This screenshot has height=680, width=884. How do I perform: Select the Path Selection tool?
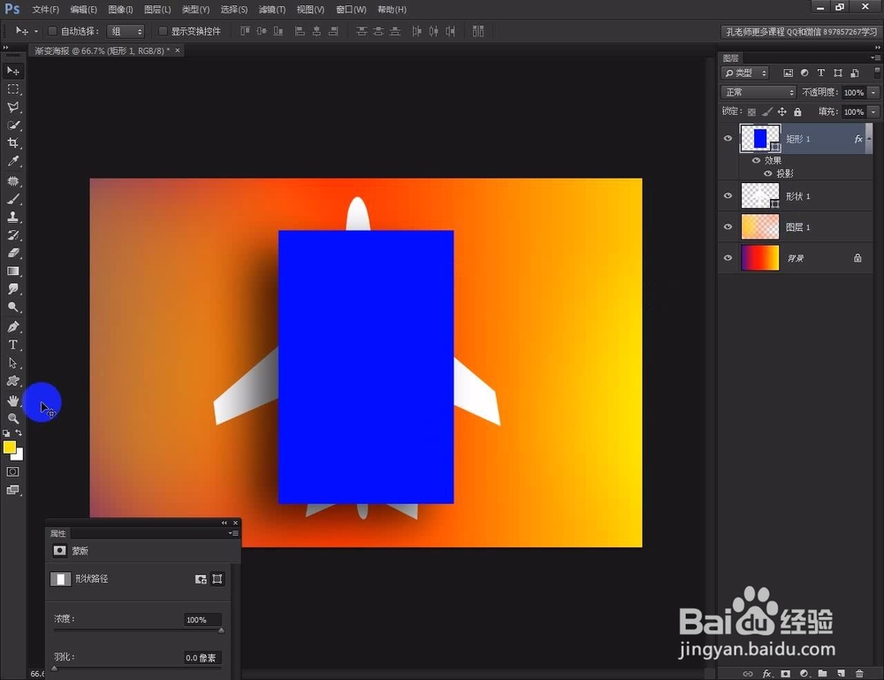coord(12,363)
